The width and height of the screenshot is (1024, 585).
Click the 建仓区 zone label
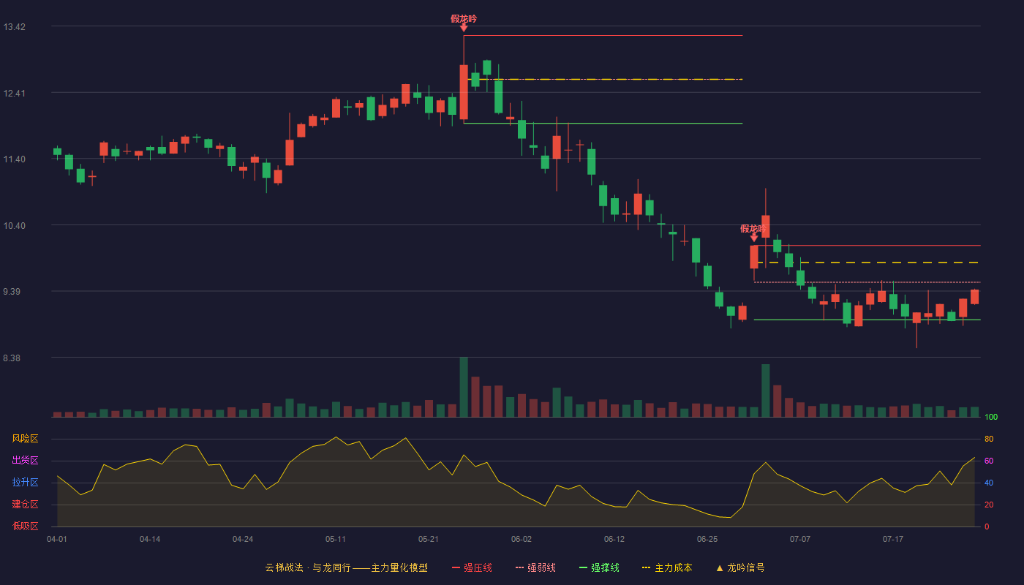click(25, 505)
